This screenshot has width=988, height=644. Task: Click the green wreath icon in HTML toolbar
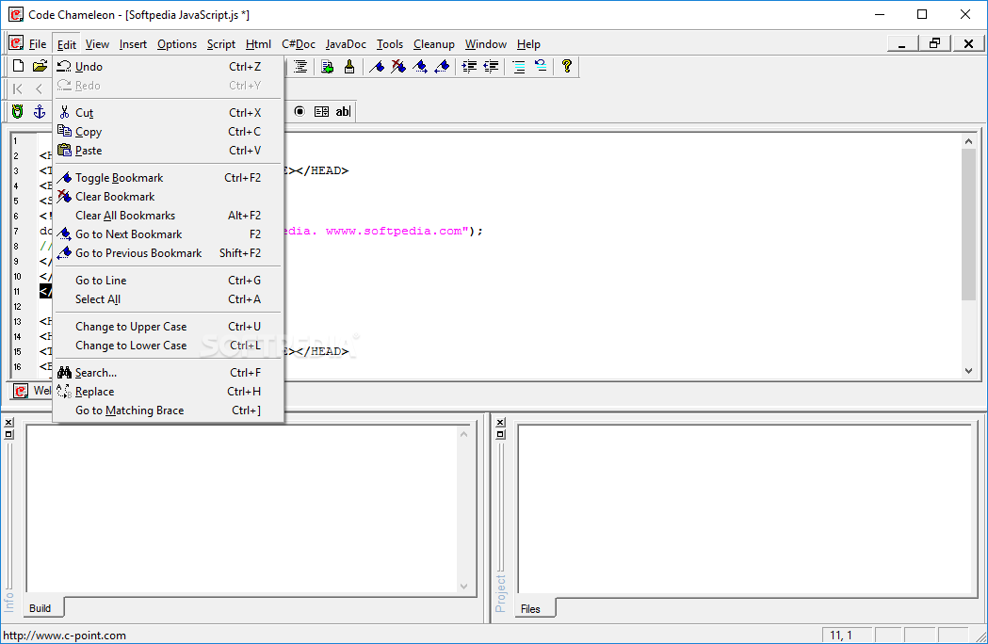pyautogui.click(x=18, y=111)
